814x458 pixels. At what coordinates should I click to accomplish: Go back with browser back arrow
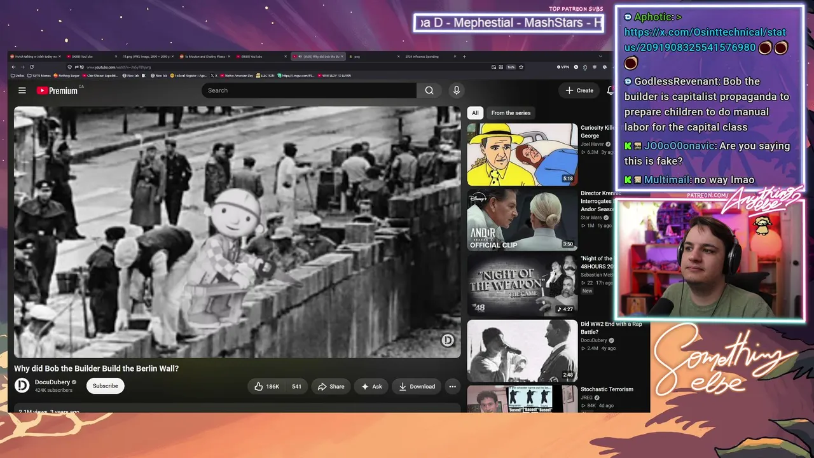[13, 67]
